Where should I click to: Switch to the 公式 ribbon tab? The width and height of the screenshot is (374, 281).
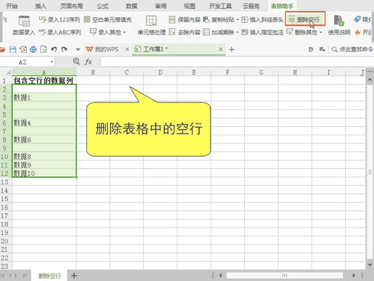click(x=103, y=6)
